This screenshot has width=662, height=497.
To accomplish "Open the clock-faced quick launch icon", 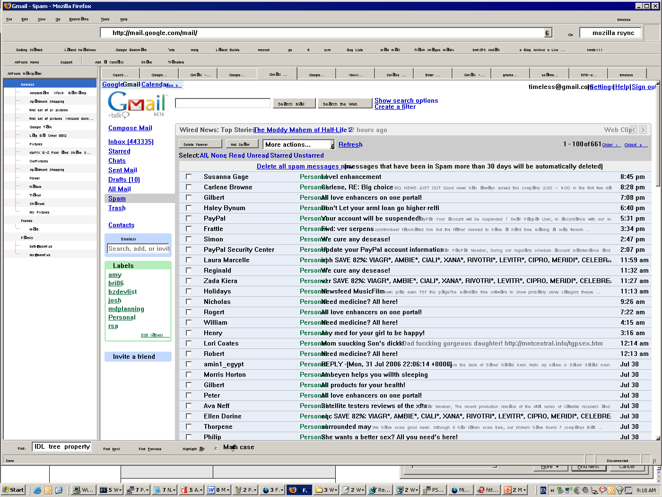I will tap(48, 490).
